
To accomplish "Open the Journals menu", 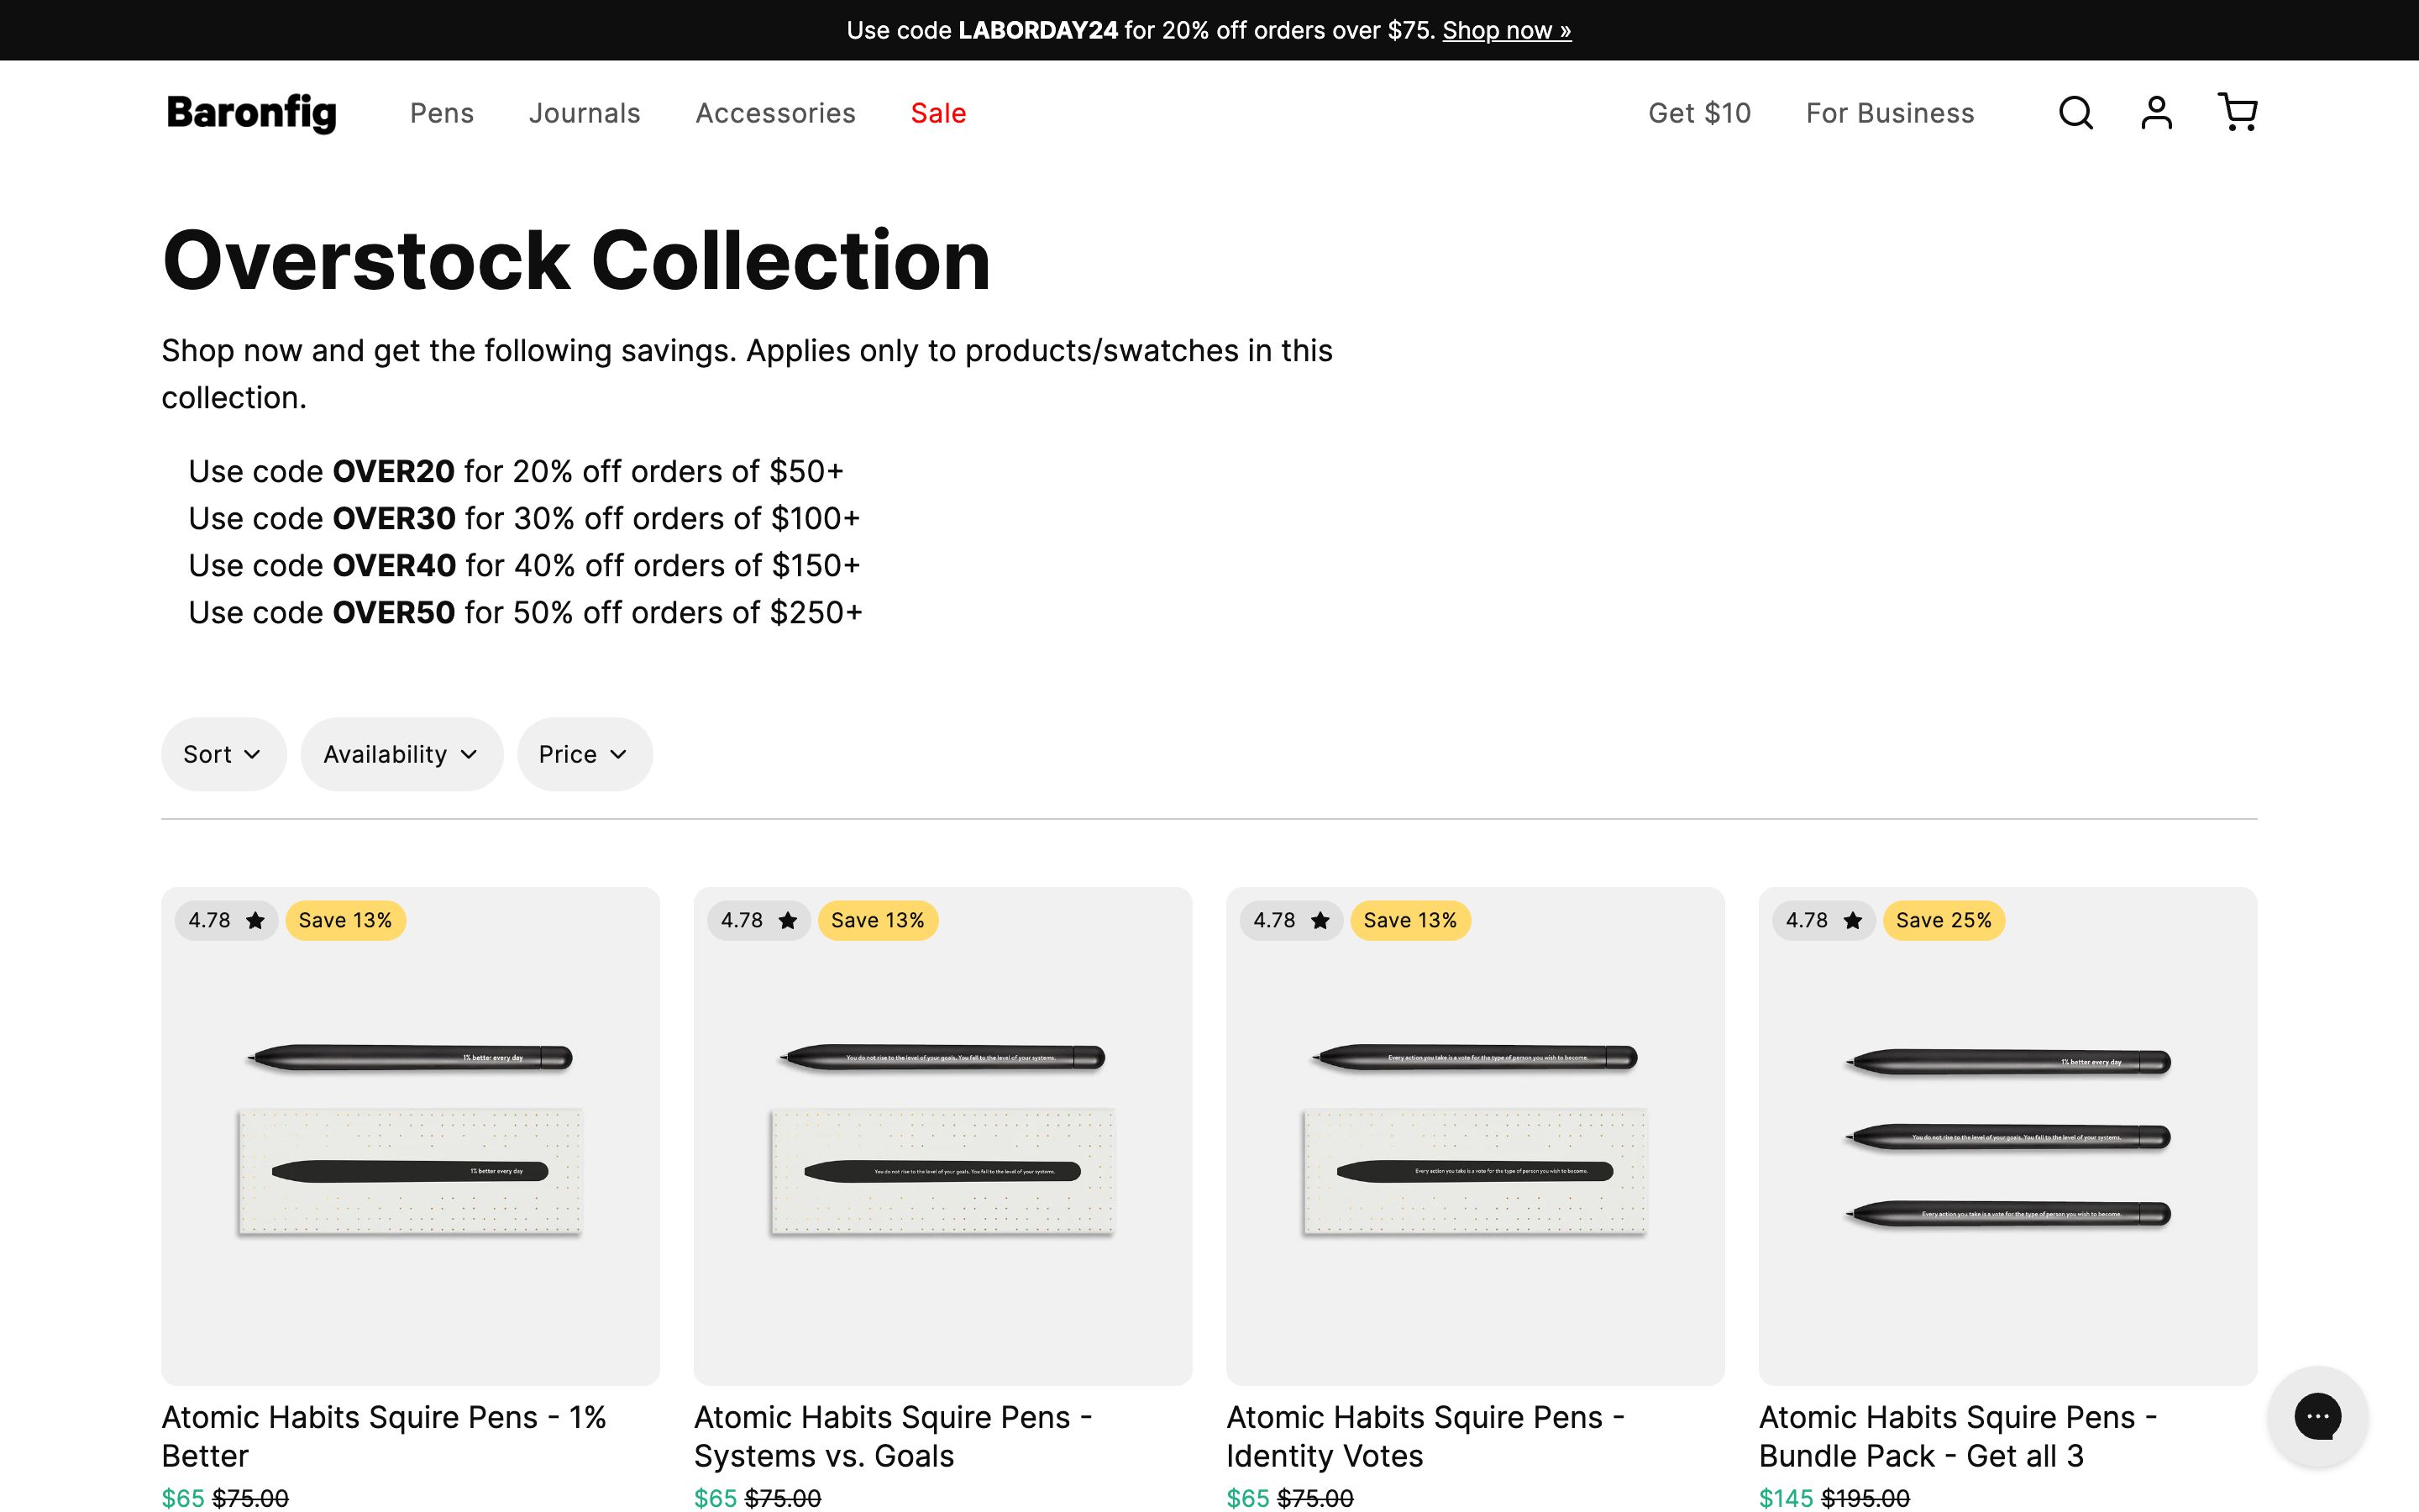I will pyautogui.click(x=585, y=113).
